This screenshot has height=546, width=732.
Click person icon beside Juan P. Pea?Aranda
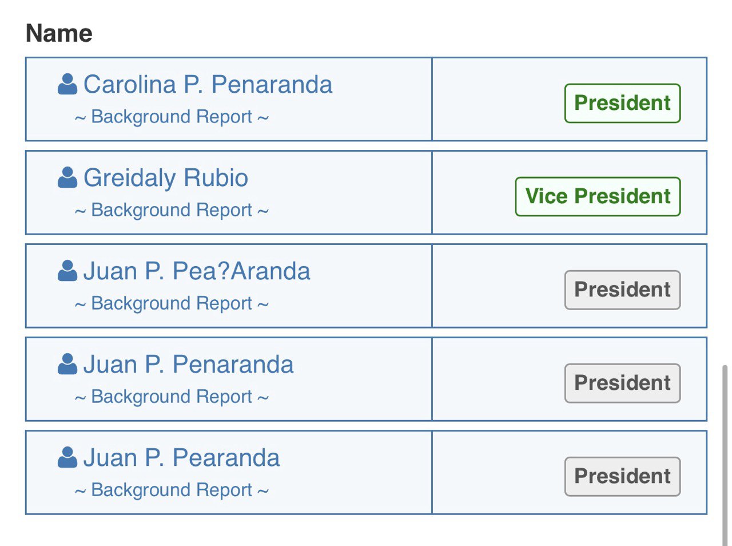pyautogui.click(x=67, y=271)
